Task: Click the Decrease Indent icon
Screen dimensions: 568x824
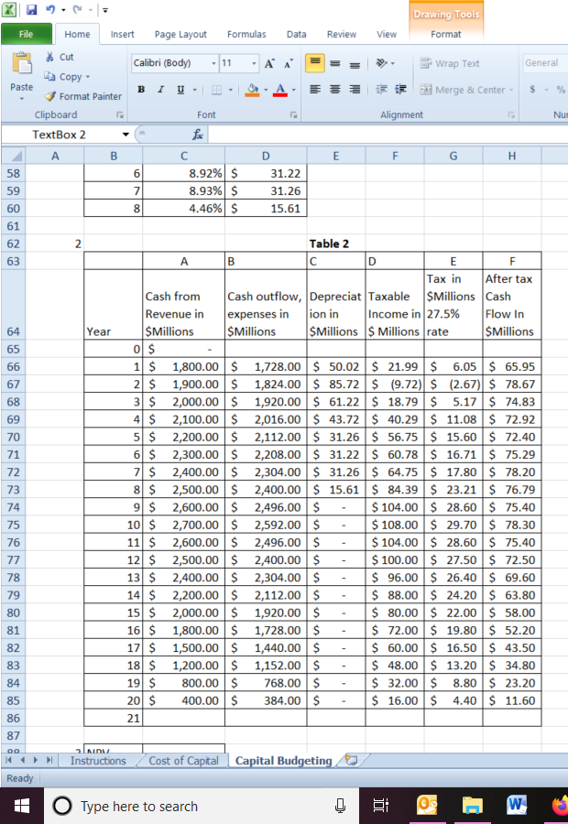Action: (x=381, y=90)
